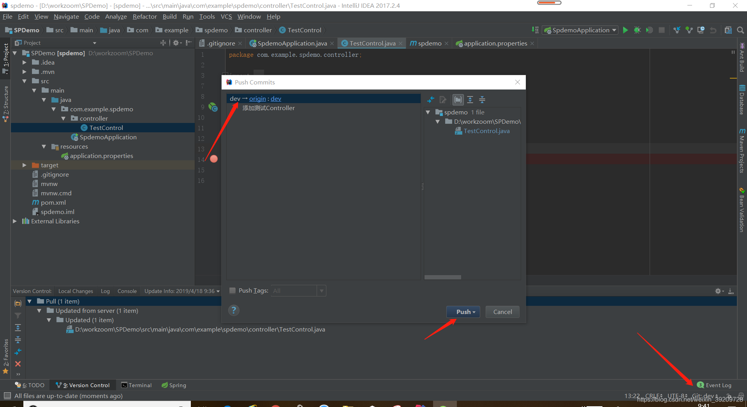
Task: Click the dev target branch link
Action: click(x=276, y=99)
